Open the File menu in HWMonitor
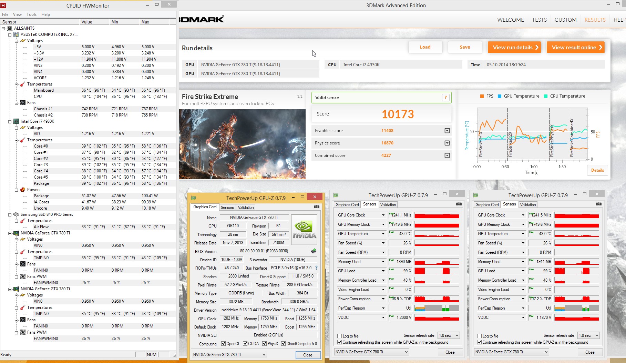The height and width of the screenshot is (363, 626). coord(5,14)
